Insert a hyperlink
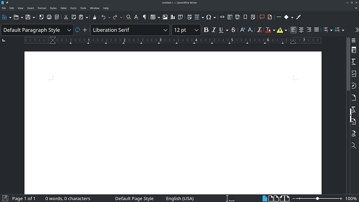Image resolution: width=359 pixels, height=202 pixels. click(222, 17)
